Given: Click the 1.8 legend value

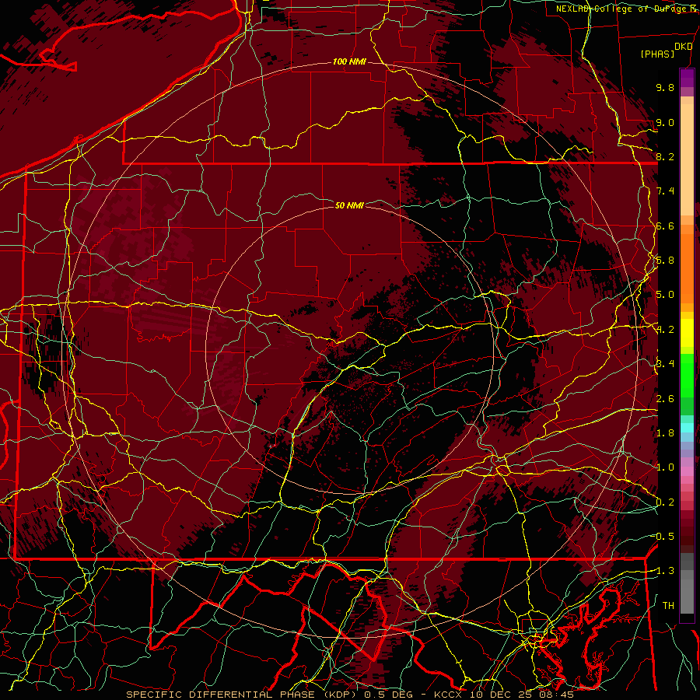Looking at the screenshot, I should click(x=665, y=433).
